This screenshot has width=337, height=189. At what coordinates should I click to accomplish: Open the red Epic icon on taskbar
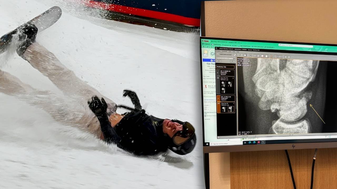tap(259, 142)
